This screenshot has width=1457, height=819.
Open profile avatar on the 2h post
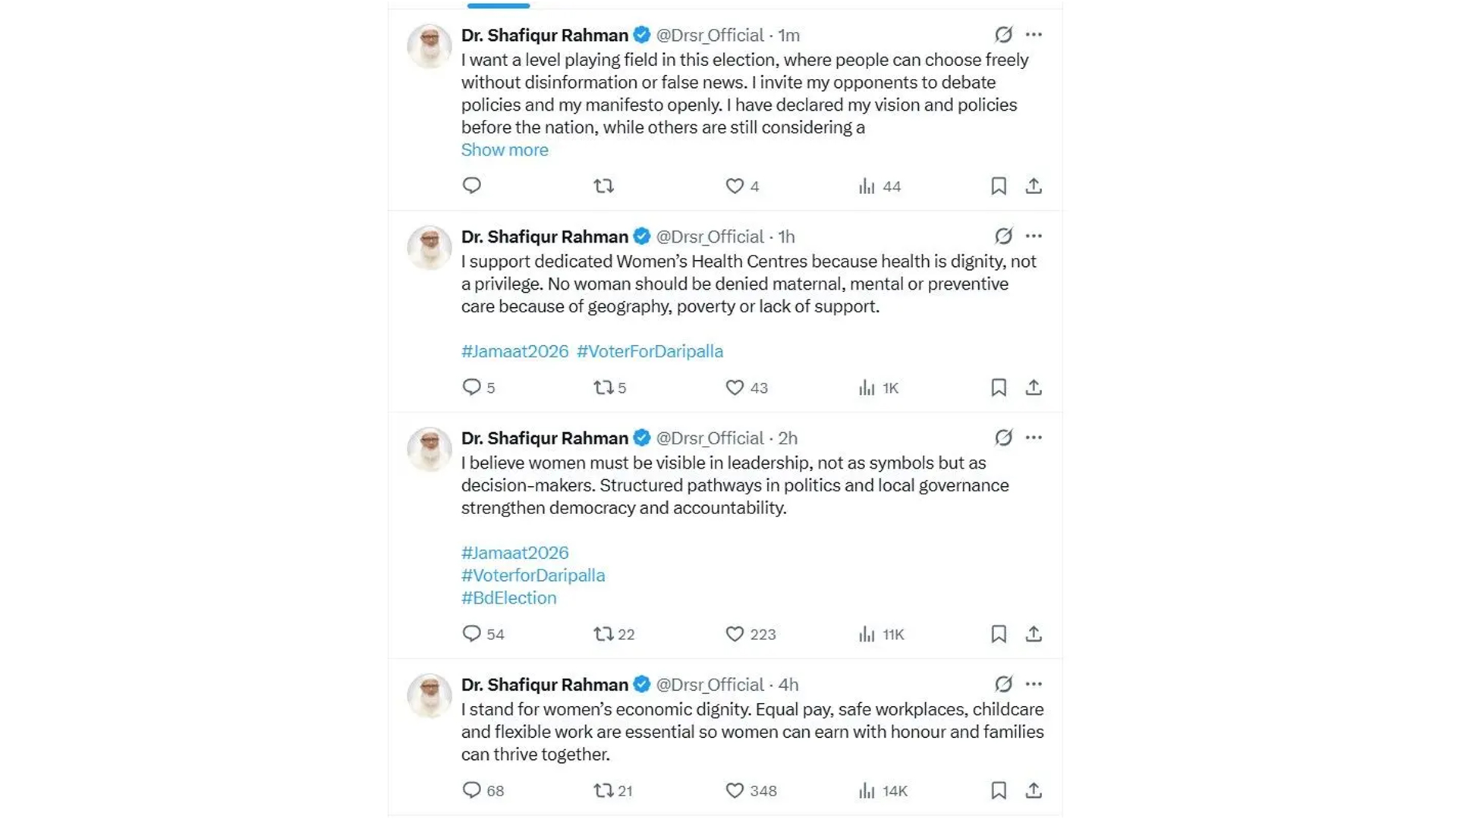click(x=430, y=449)
